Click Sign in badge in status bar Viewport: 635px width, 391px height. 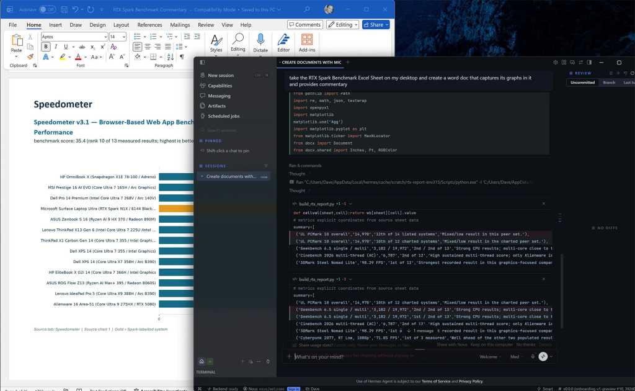point(293,389)
